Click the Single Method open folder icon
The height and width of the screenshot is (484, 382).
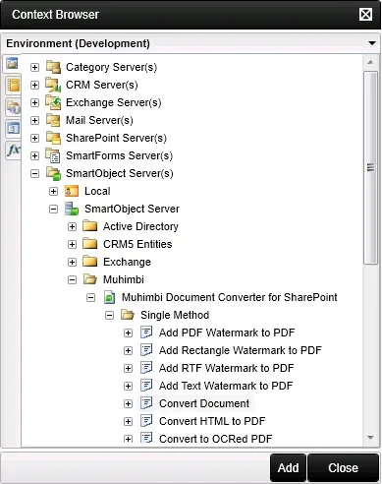click(128, 315)
